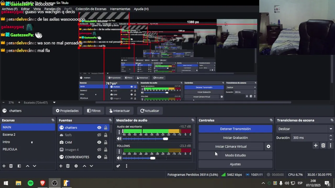The image size is (335, 188).
Task: Move the scene up in the Escenas toolbar
Action: pyautogui.click(x=27, y=166)
